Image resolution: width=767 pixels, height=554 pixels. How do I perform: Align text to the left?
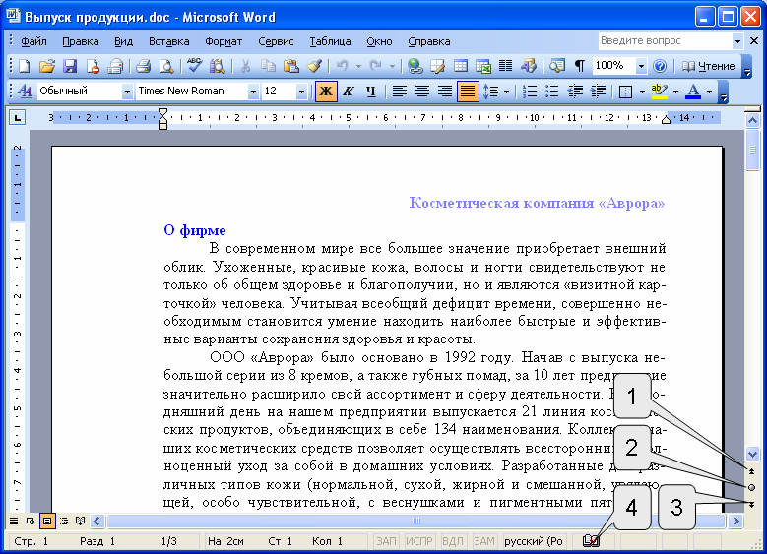click(x=400, y=91)
